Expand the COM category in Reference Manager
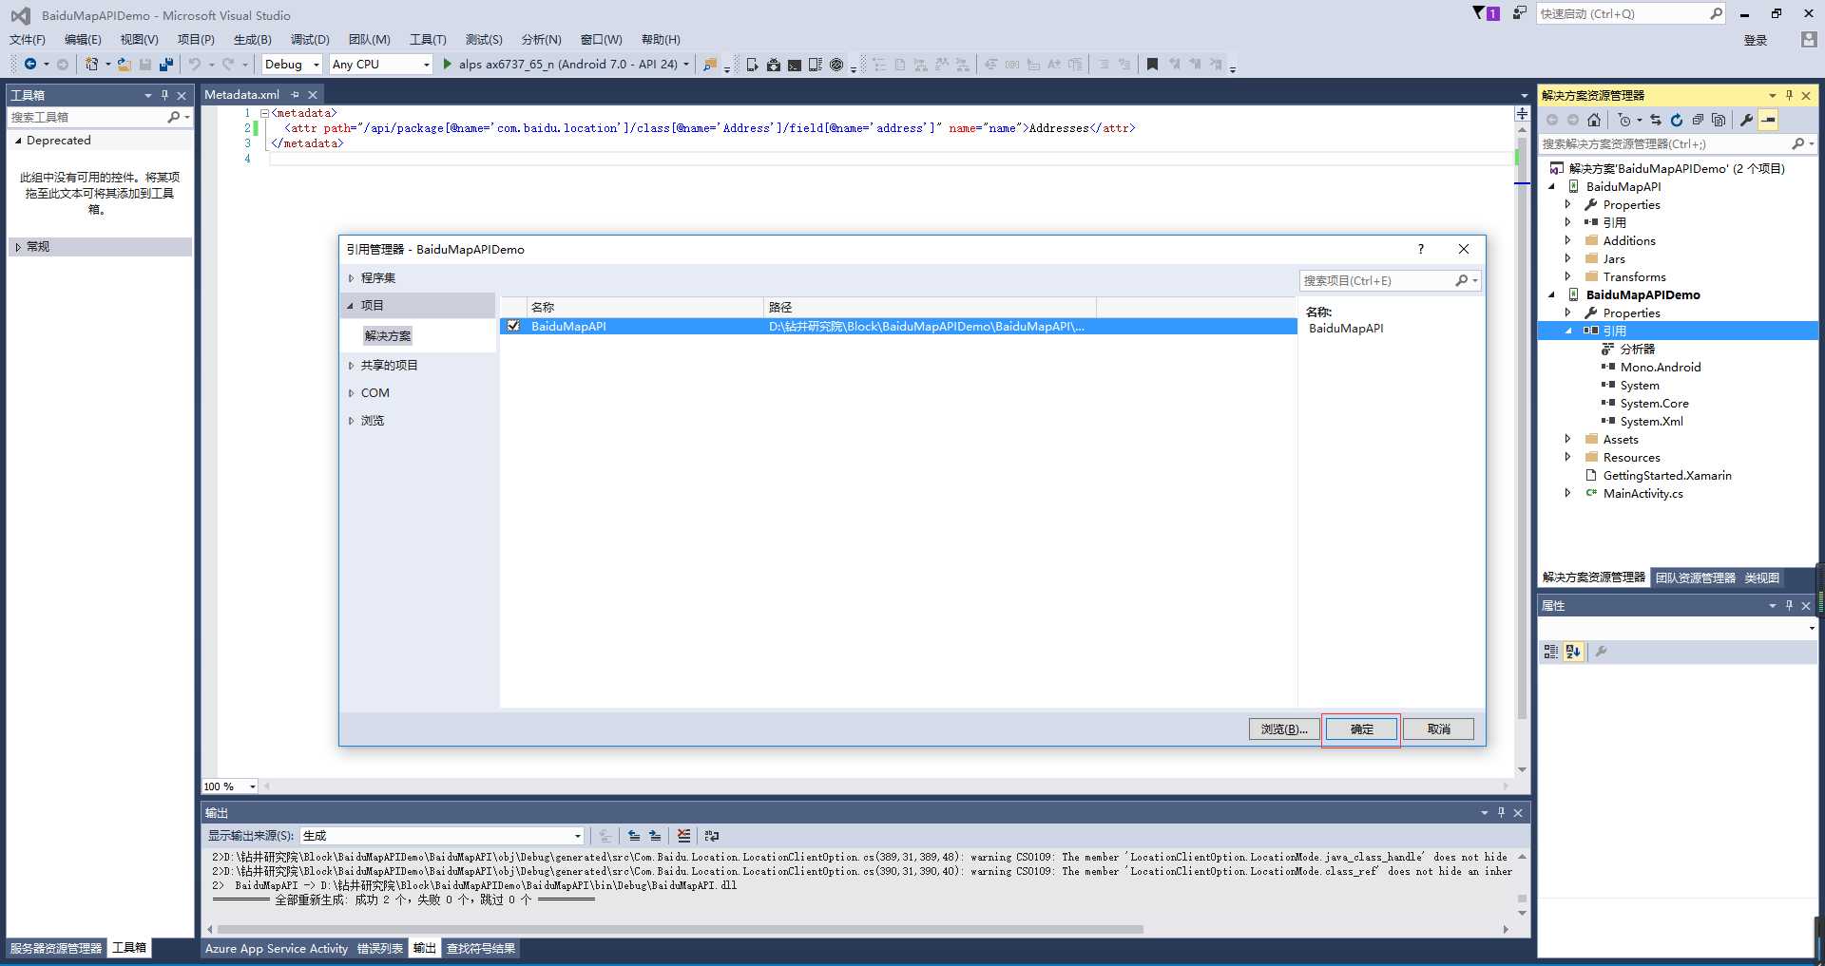Screen dimensions: 1825x966 (351, 393)
